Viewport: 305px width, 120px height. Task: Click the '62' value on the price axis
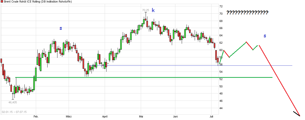tap(221, 43)
